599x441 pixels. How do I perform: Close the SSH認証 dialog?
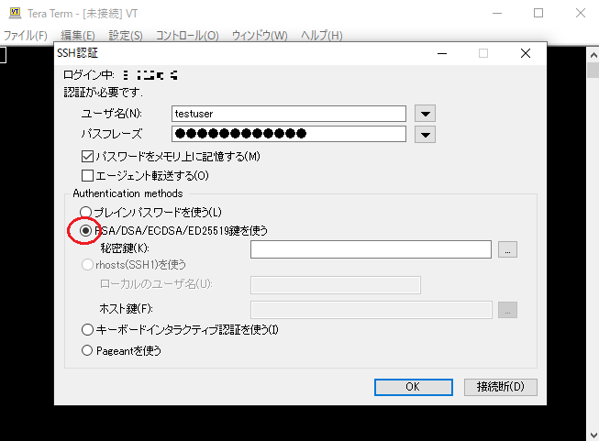(x=526, y=53)
